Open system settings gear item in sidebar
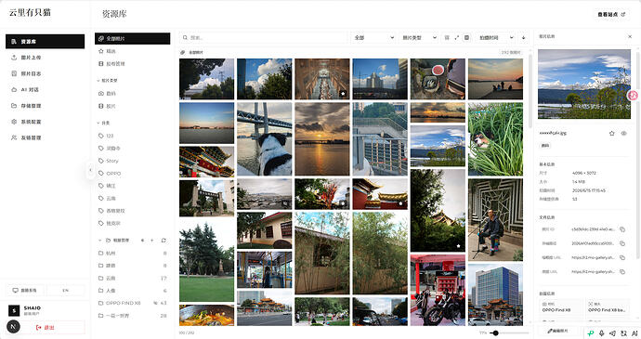641x339 pixels. (45, 122)
